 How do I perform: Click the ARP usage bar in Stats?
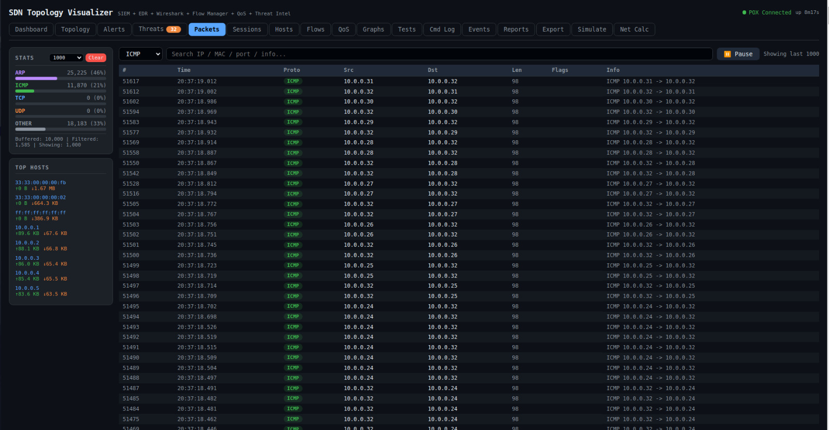point(61,79)
